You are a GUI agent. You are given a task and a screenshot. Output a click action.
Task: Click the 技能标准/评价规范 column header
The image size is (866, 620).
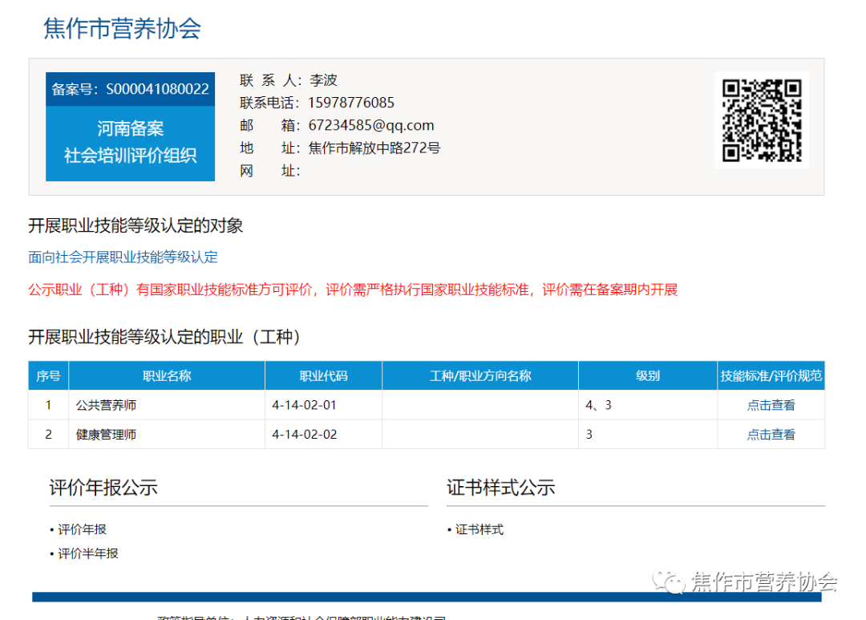click(x=771, y=375)
